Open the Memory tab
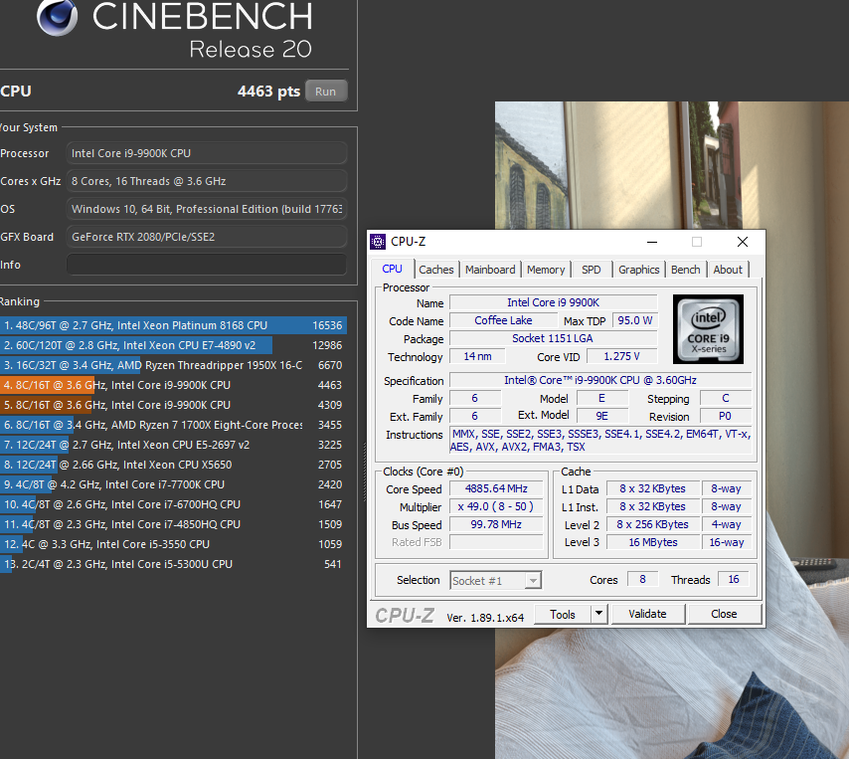 (546, 270)
